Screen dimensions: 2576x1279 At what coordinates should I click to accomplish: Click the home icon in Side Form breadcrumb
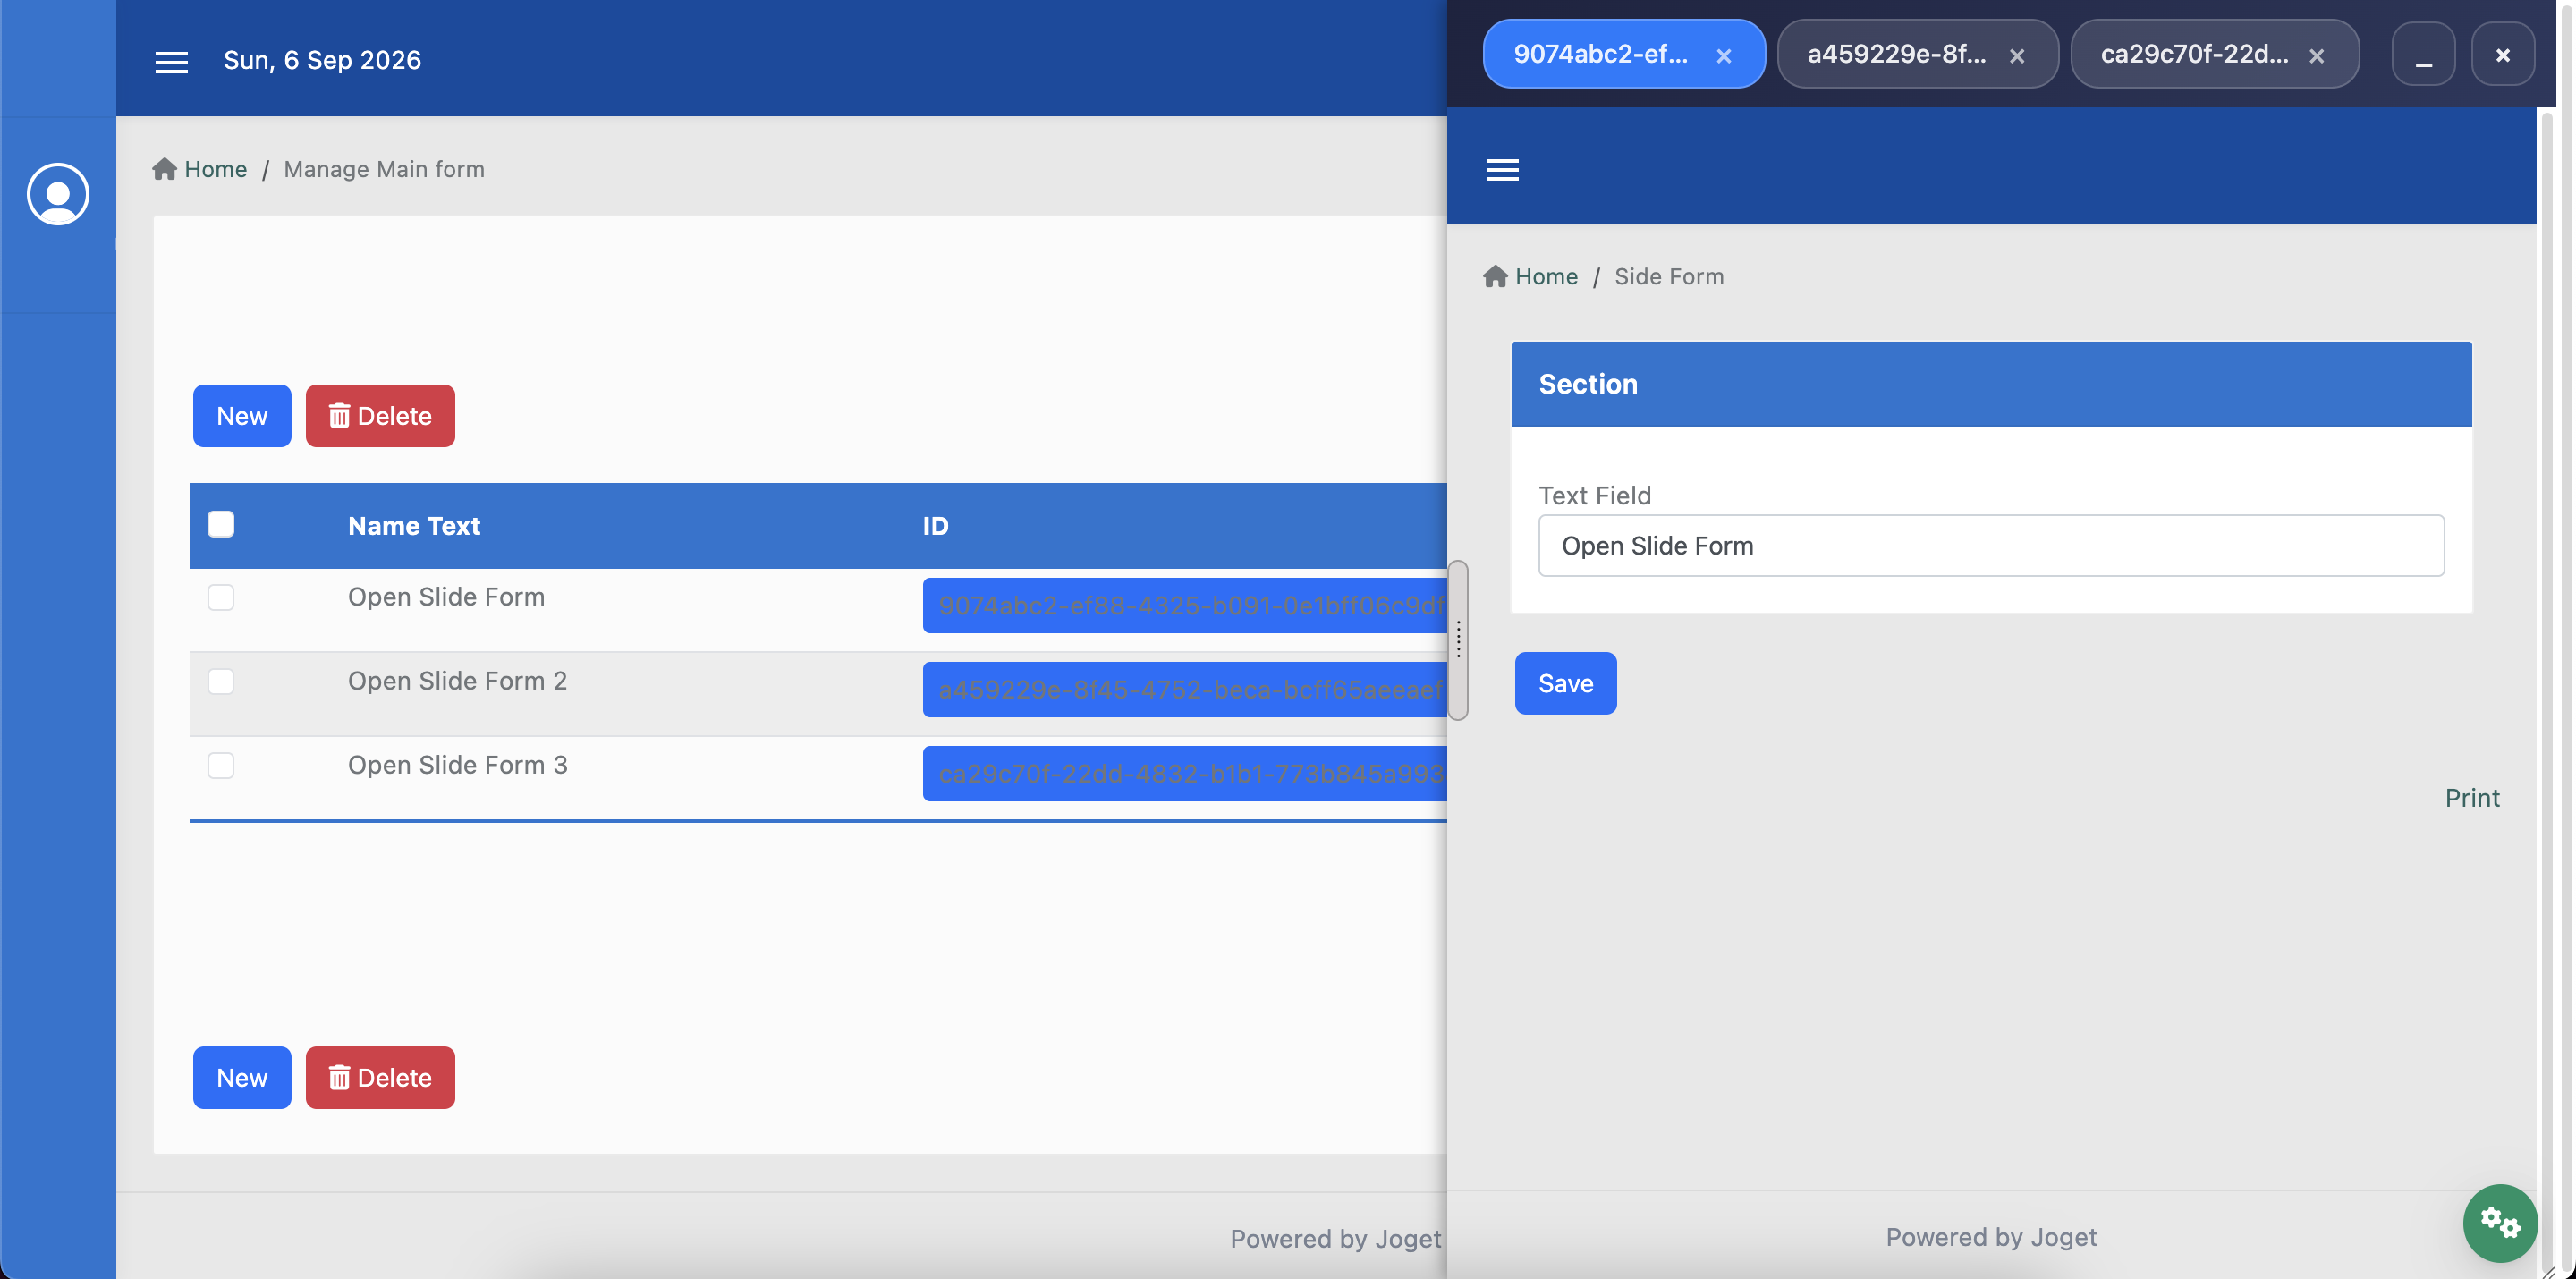click(1495, 276)
